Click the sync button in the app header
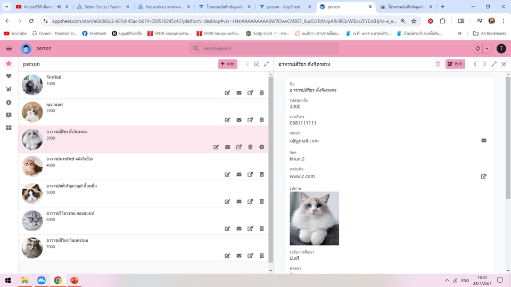The width and height of the screenshot is (511, 287). pyautogui.click(x=478, y=48)
